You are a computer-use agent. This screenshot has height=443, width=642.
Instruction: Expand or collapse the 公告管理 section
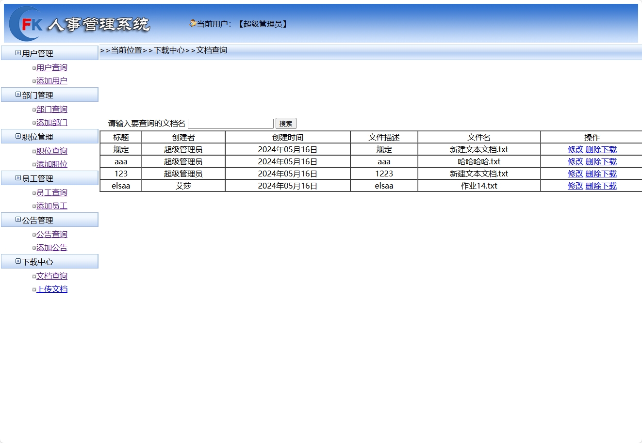click(x=49, y=220)
